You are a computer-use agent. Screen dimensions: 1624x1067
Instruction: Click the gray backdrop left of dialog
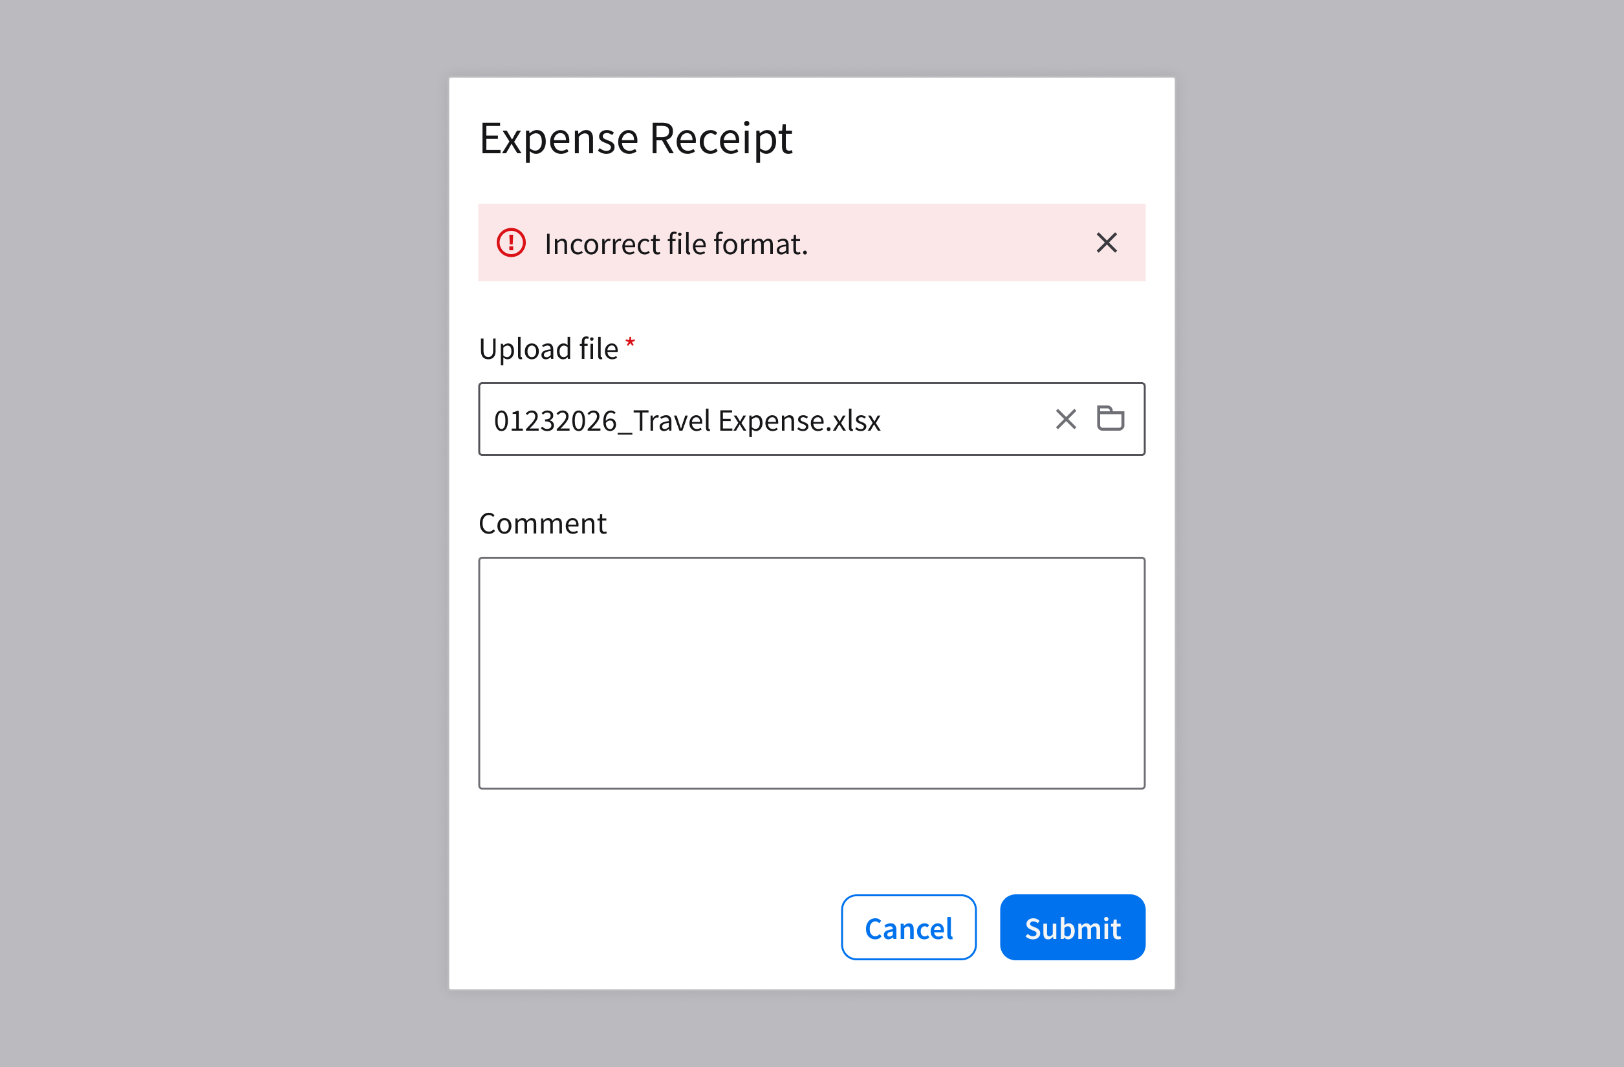point(225,532)
